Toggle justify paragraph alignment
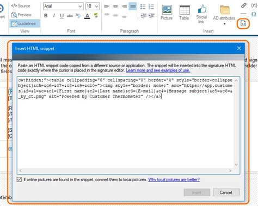This screenshot has height=206, width=258. [133, 7]
